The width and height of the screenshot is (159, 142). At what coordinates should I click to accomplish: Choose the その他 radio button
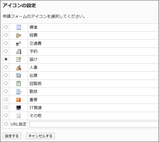[x=6, y=116]
